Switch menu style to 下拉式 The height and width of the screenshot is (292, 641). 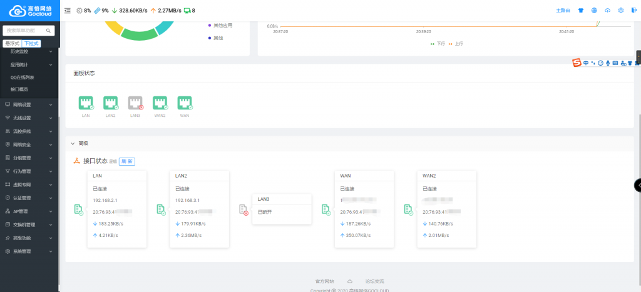(31, 43)
